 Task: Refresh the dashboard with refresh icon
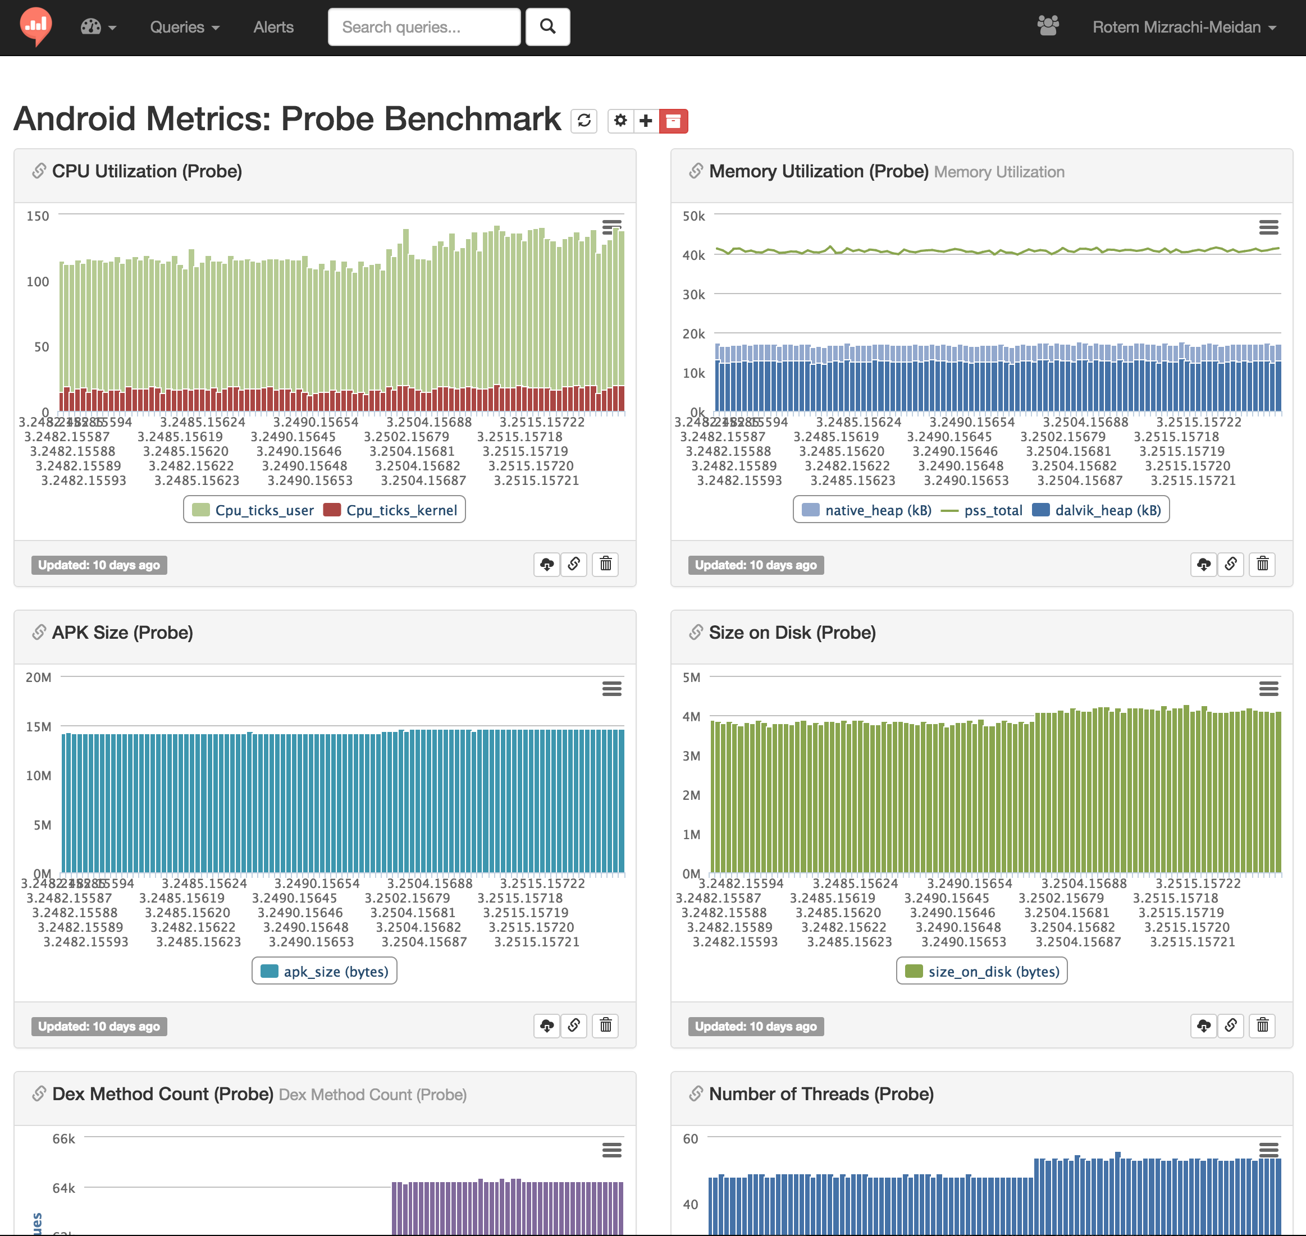pos(584,121)
